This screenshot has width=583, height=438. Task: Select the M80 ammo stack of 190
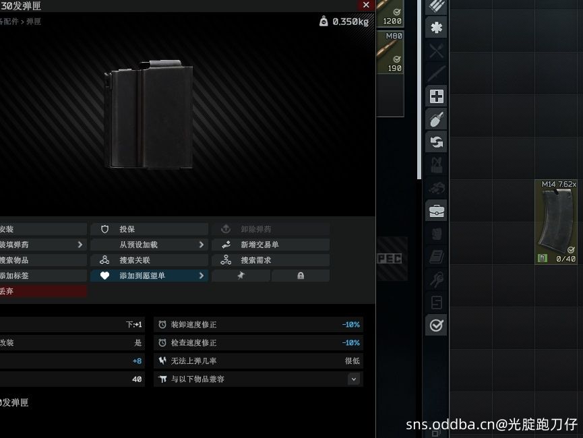pos(390,52)
